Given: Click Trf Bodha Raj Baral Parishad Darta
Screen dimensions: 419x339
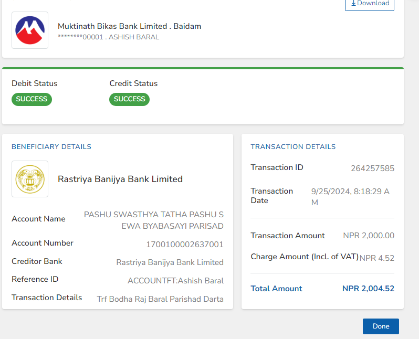Looking at the screenshot, I should point(160,299).
